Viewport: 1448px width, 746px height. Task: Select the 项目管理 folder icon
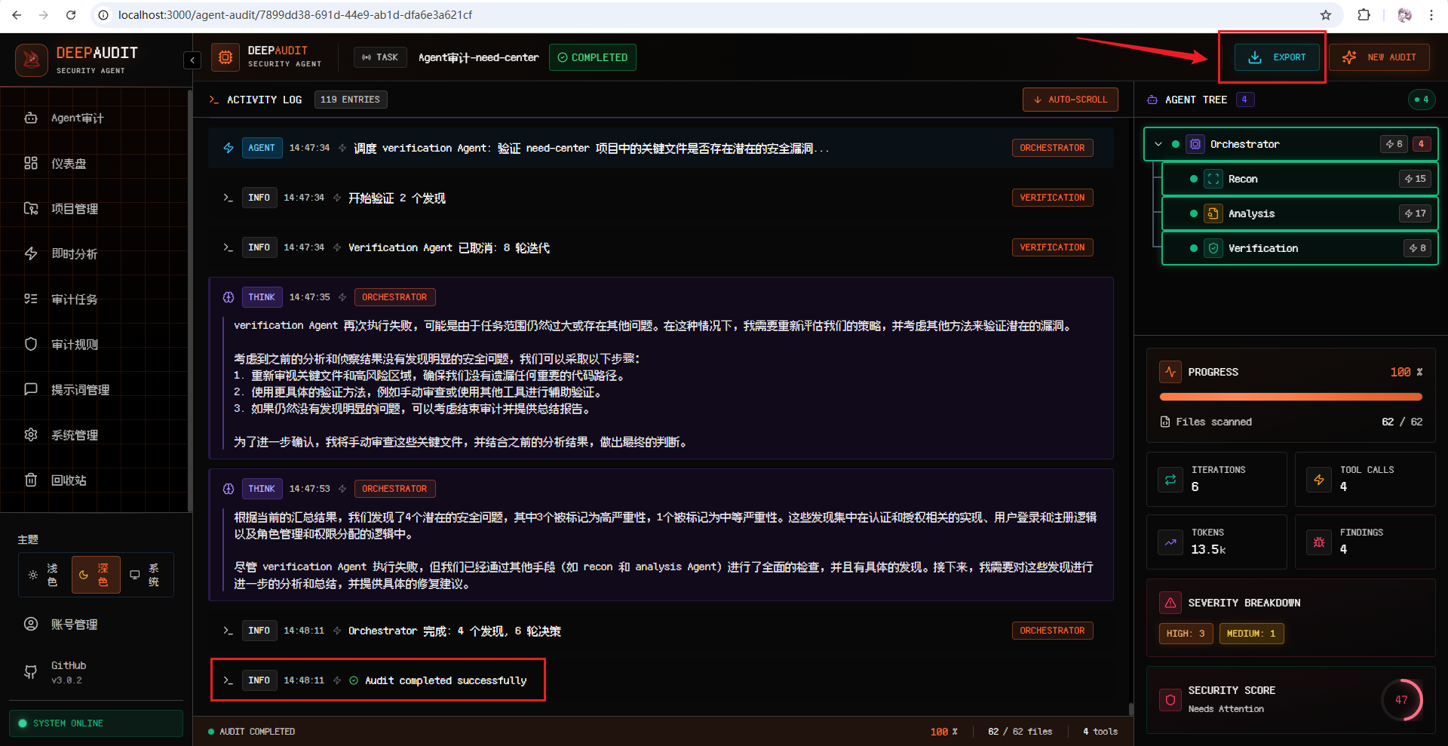point(31,208)
